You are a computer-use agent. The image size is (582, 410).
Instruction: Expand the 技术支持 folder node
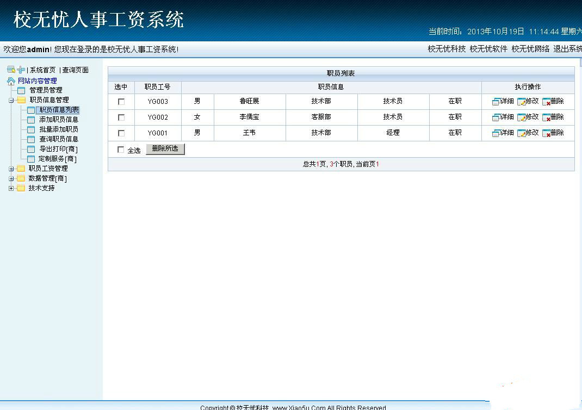point(11,189)
